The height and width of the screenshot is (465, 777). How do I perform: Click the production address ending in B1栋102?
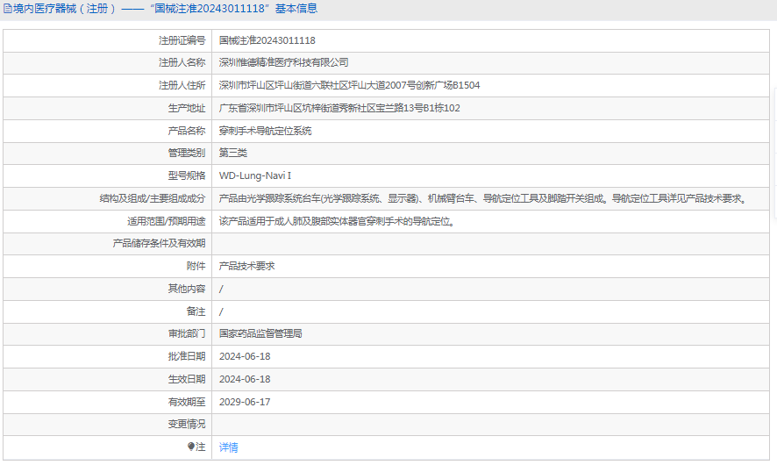339,108
